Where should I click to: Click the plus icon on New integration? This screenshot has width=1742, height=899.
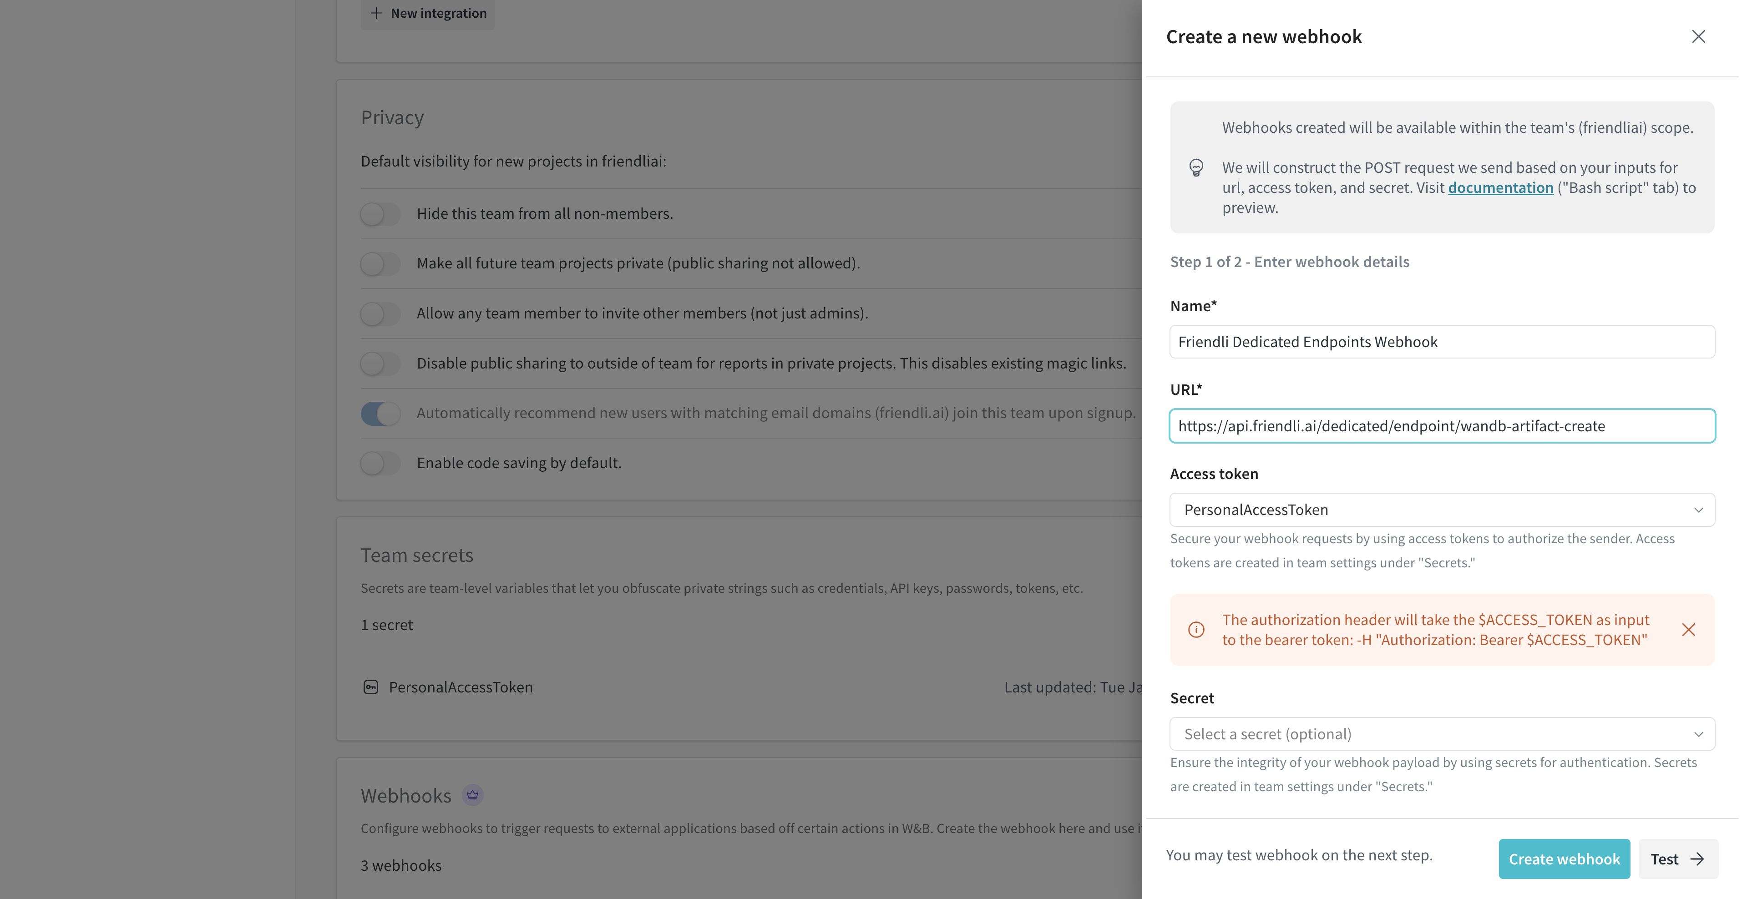tap(377, 13)
